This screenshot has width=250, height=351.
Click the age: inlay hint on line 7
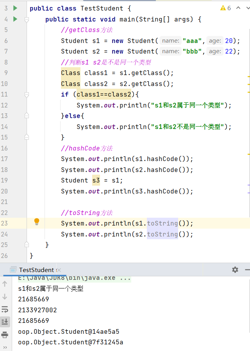click(215, 52)
